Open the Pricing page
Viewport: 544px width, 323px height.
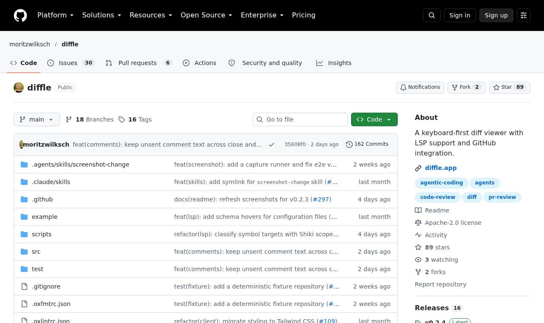pos(303,15)
